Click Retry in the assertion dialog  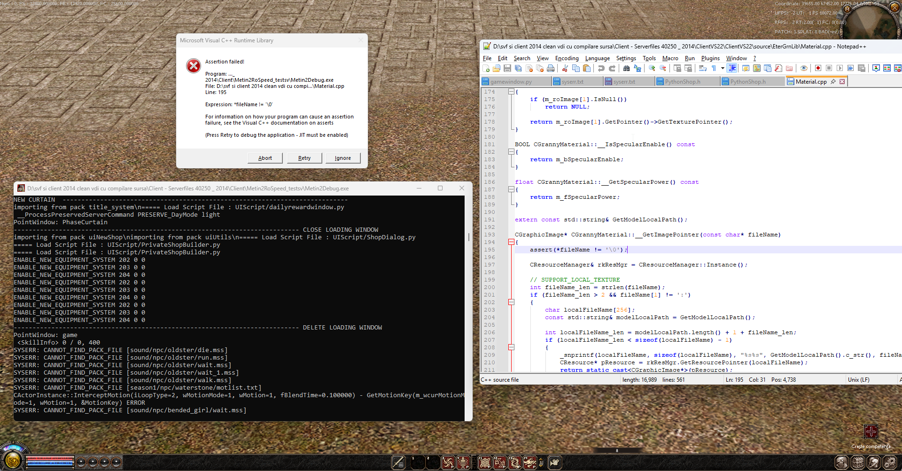pyautogui.click(x=304, y=158)
